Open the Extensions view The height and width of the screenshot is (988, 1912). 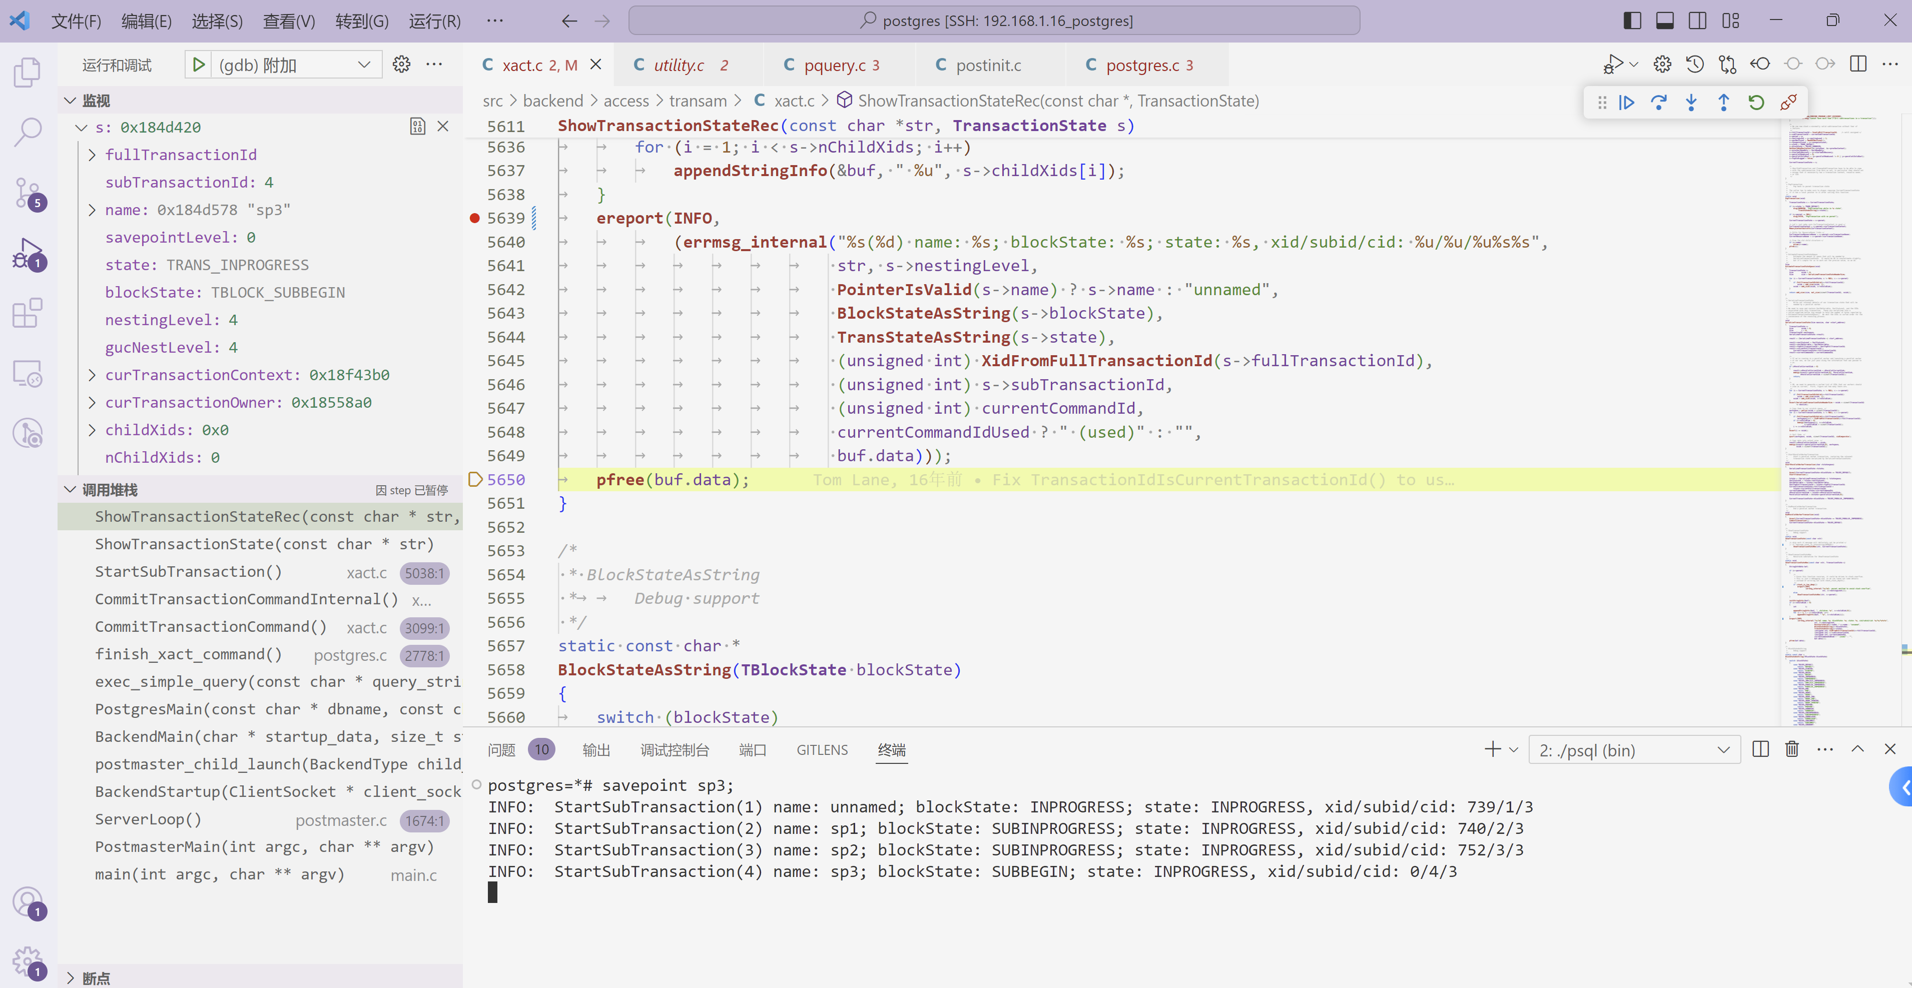(28, 313)
